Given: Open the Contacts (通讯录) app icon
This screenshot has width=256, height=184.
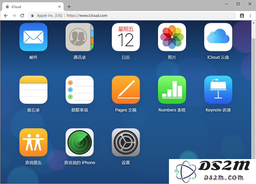Looking at the screenshot, I should 79,37.
